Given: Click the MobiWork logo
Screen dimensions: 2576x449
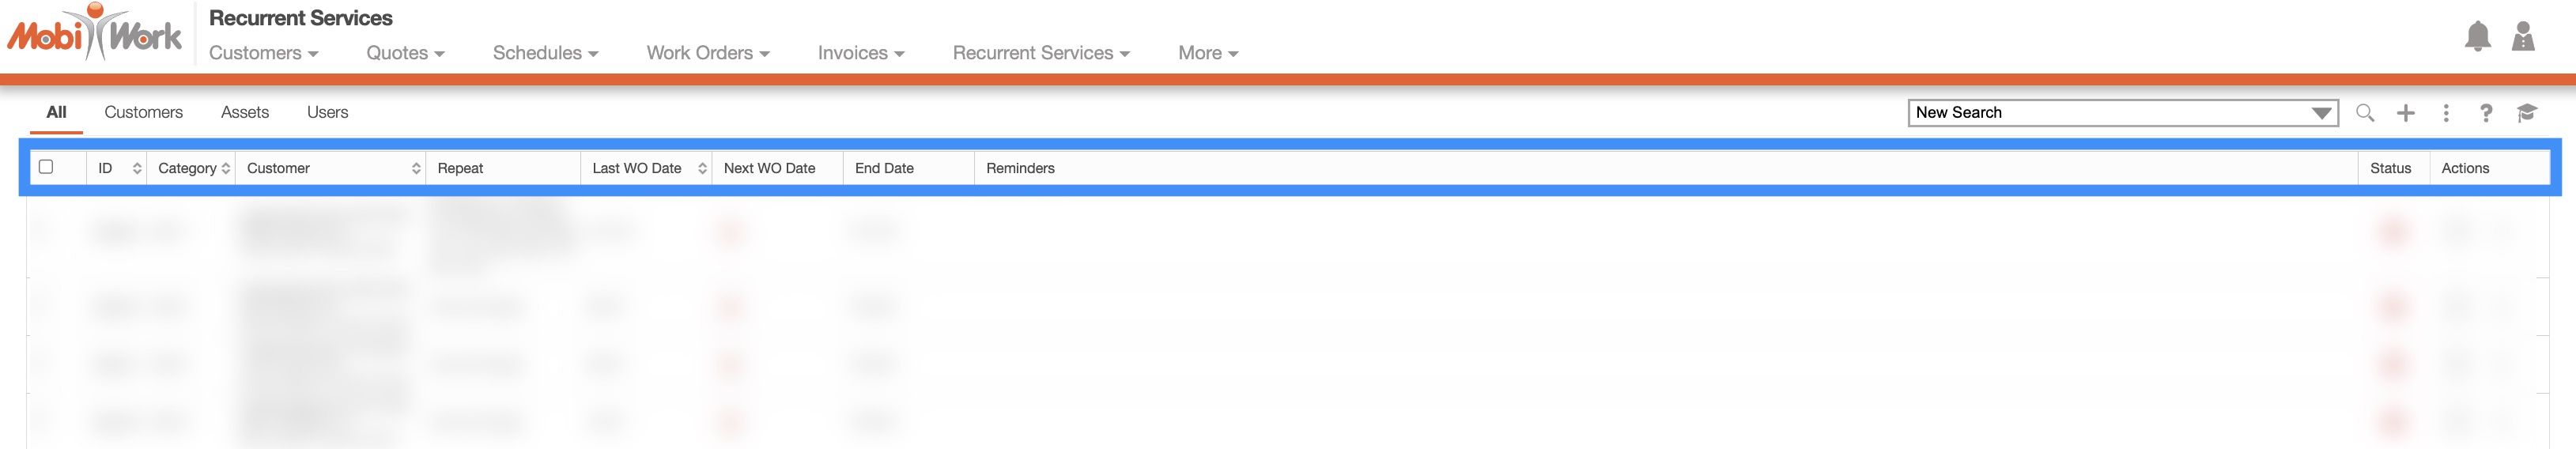Looking at the screenshot, I should click(95, 35).
